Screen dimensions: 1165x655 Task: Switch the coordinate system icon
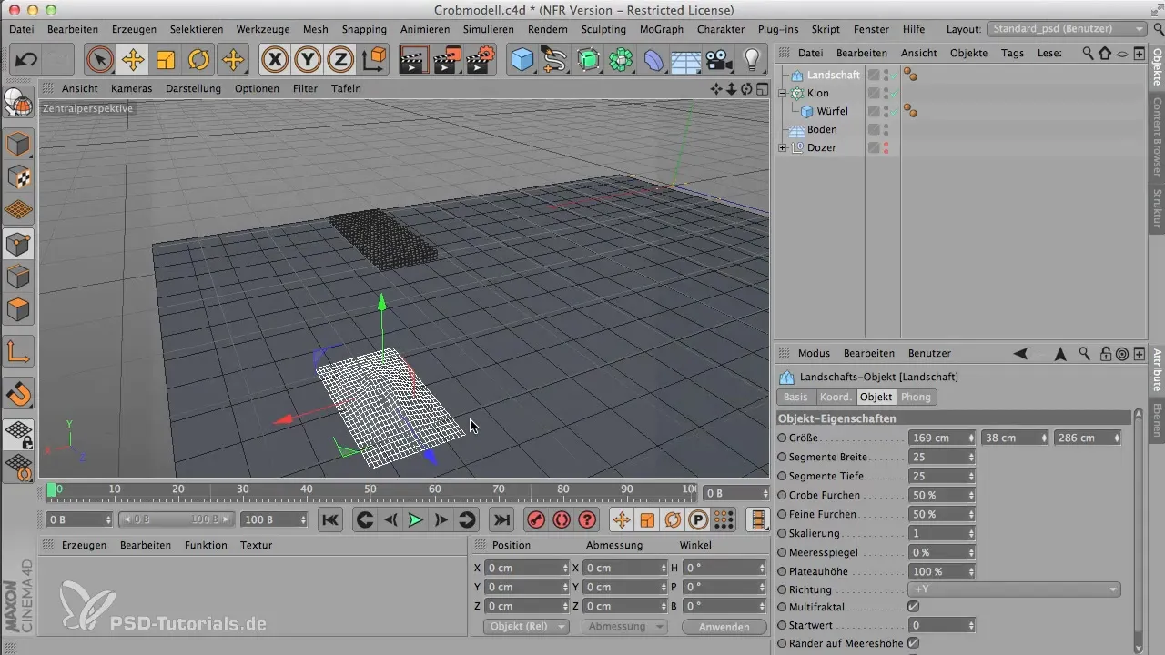pos(374,61)
